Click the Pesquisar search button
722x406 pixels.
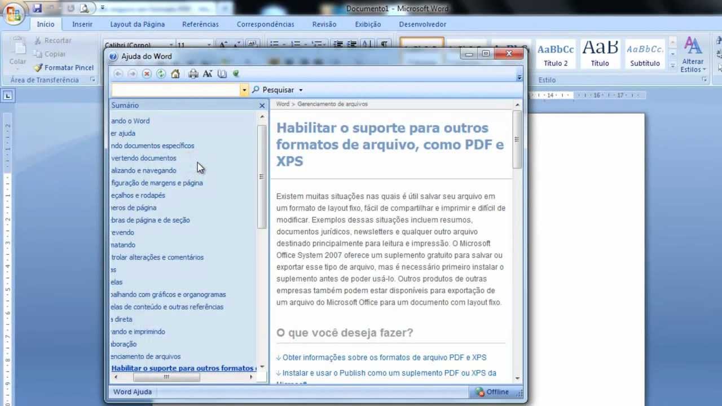[x=274, y=90]
